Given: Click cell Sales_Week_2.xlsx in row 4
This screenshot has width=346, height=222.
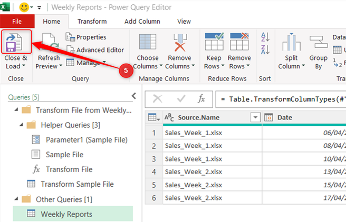Looking at the screenshot, I should pos(212,171).
